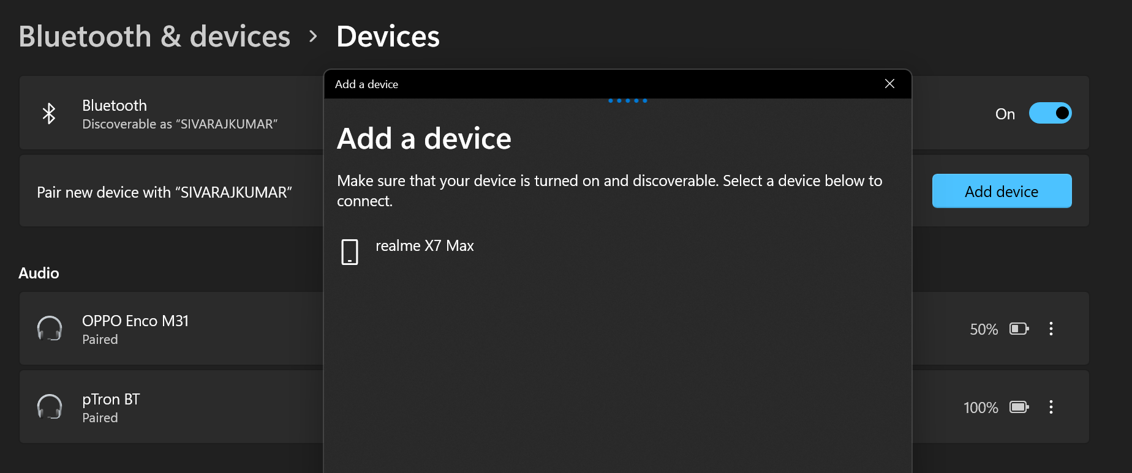The width and height of the screenshot is (1132, 473).
Task: Click the battery icon showing 100% charge
Action: point(1019,407)
